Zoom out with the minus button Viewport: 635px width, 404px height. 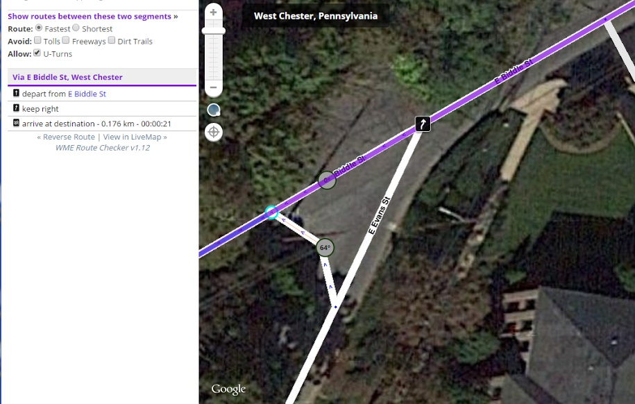point(214,87)
